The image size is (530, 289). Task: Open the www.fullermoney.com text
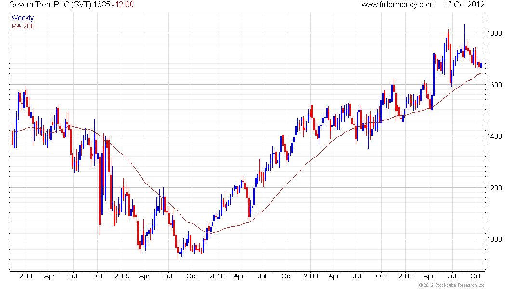pos(397,5)
